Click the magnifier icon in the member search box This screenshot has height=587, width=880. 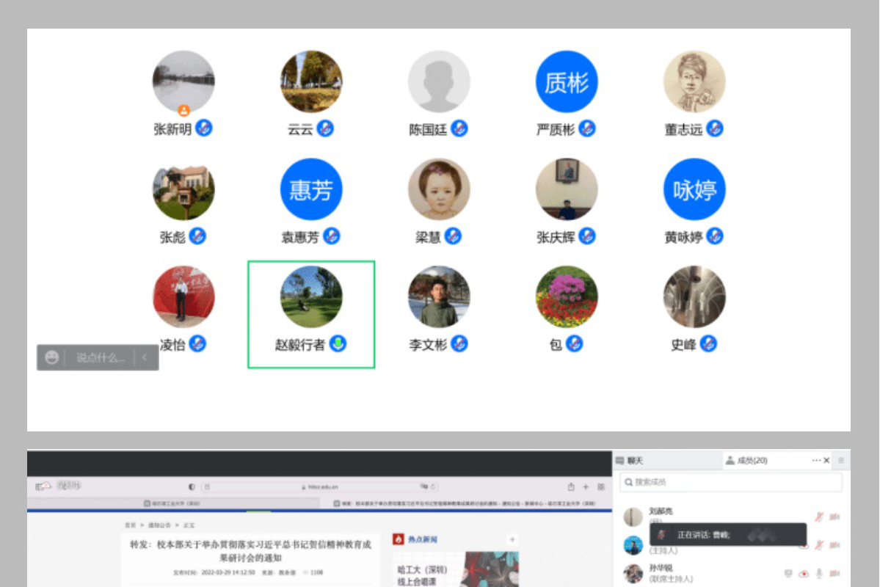[628, 482]
